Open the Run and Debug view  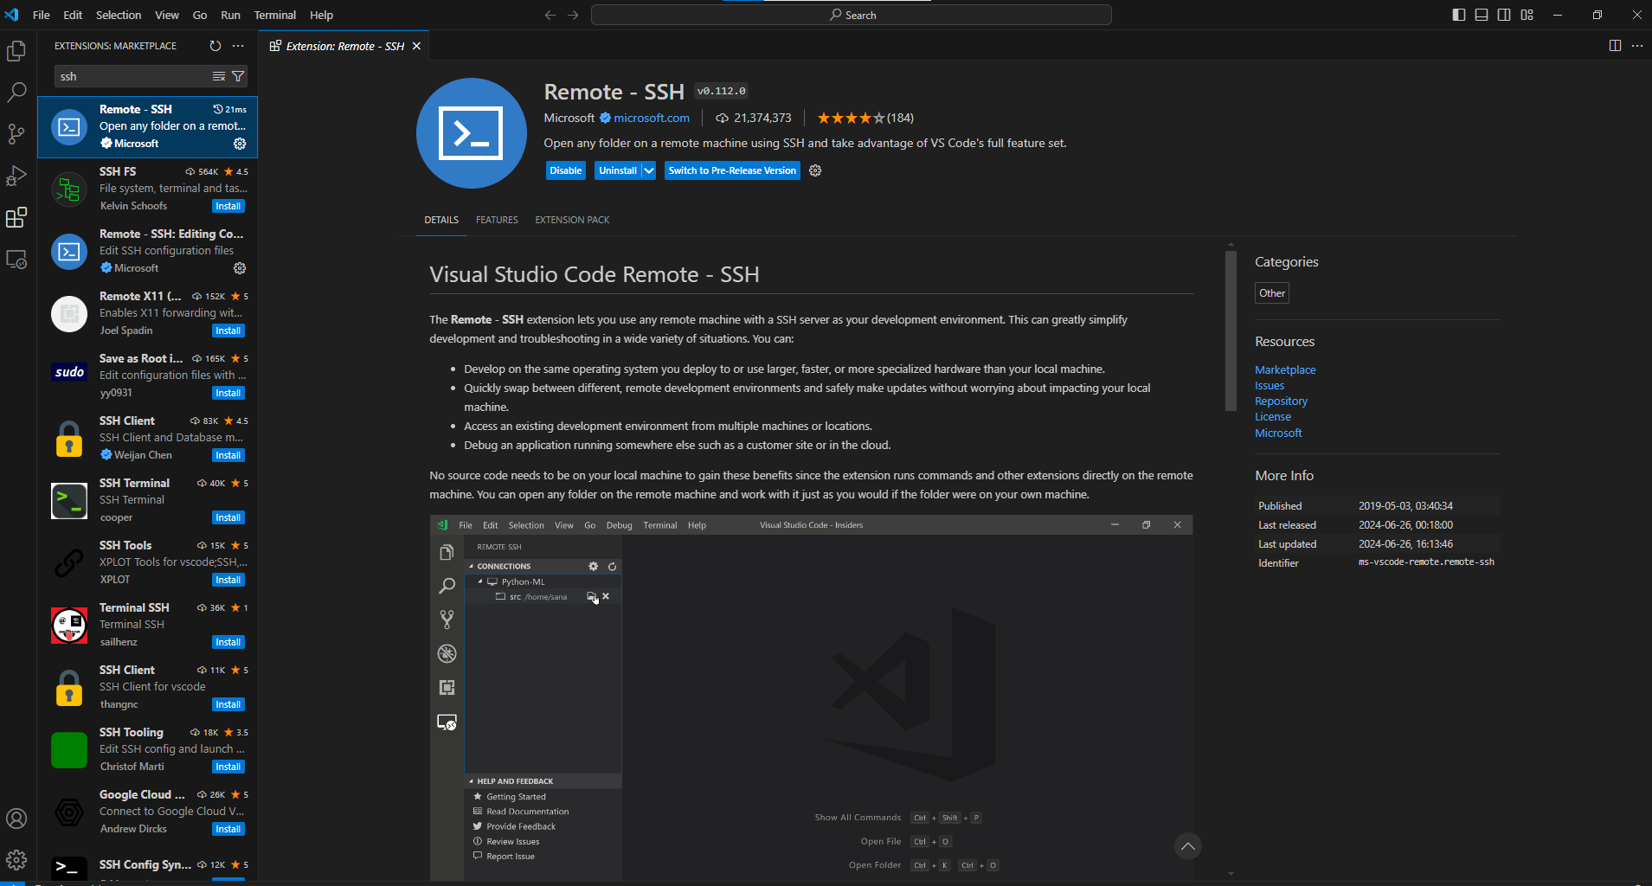click(16, 176)
